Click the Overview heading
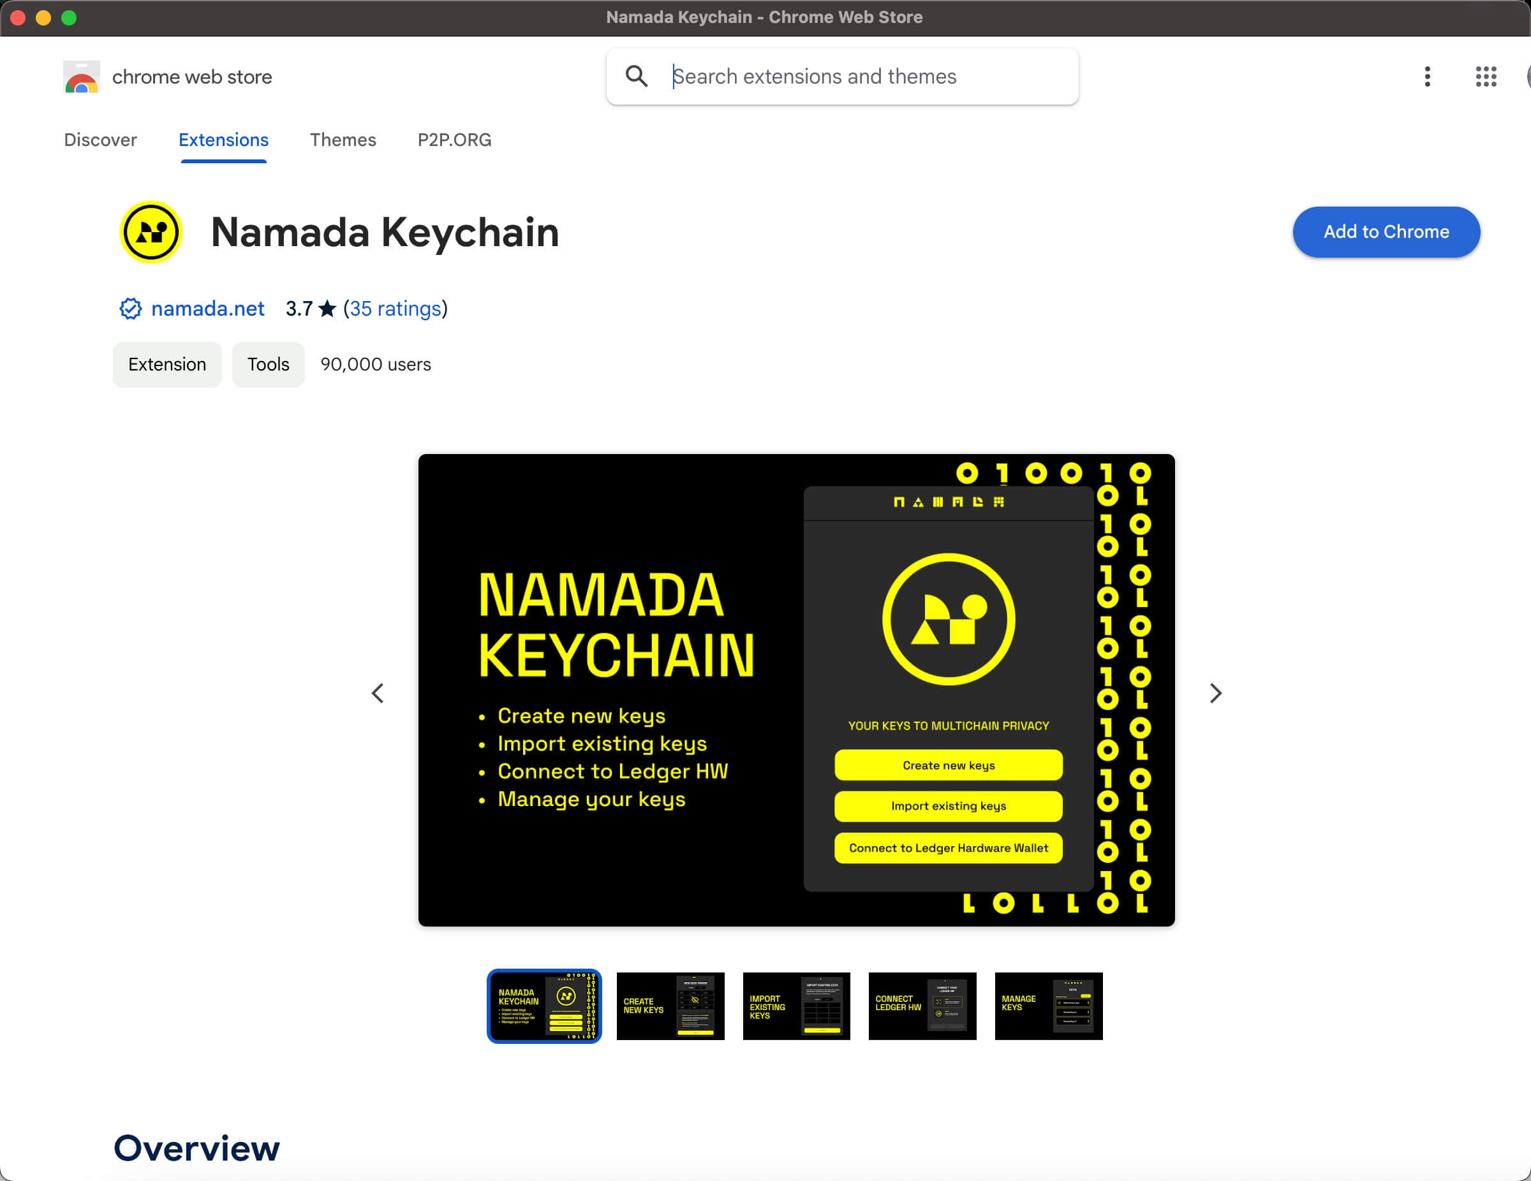 click(197, 1148)
